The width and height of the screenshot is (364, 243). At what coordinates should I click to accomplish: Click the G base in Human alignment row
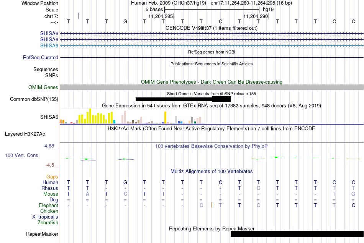(125, 182)
